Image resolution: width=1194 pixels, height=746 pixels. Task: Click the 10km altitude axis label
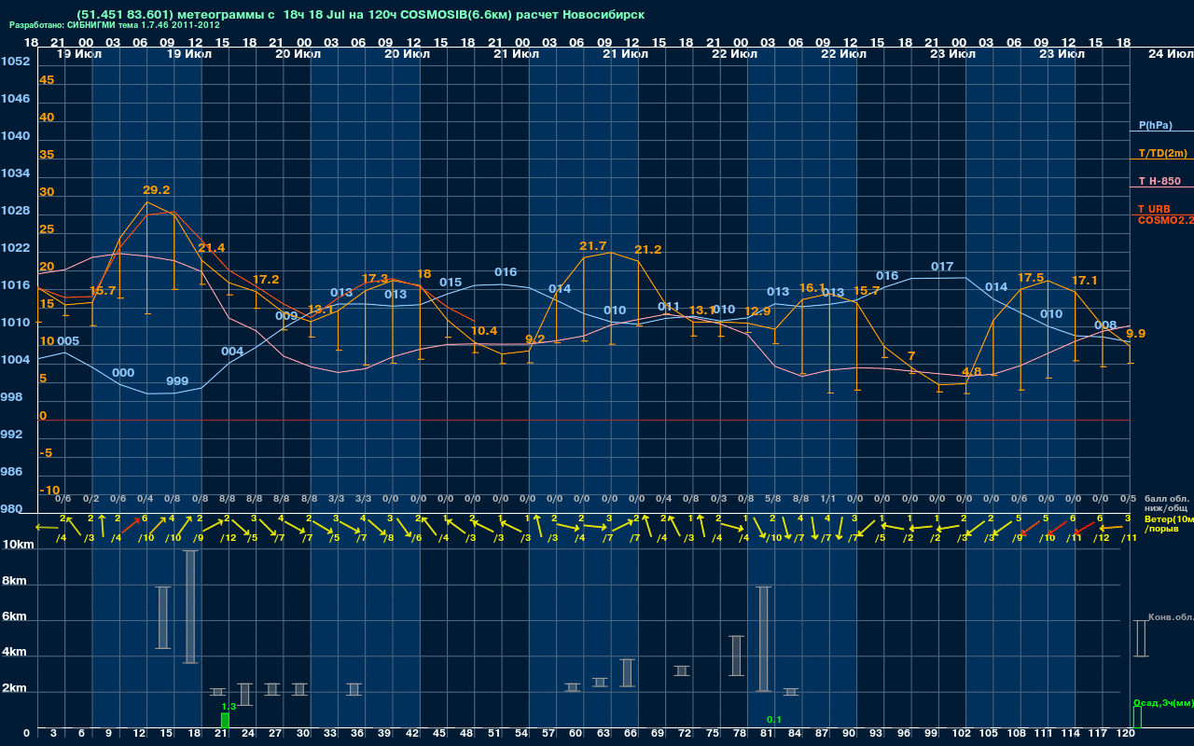pos(16,545)
